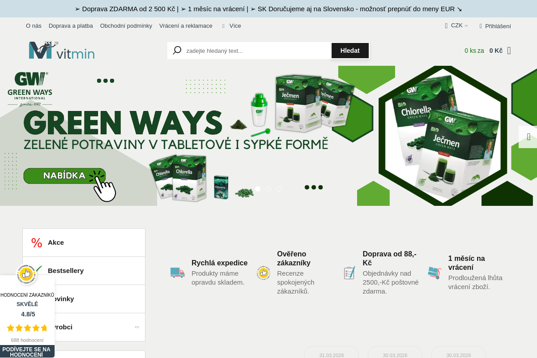Select the third carousel slide dot

pos(279,189)
